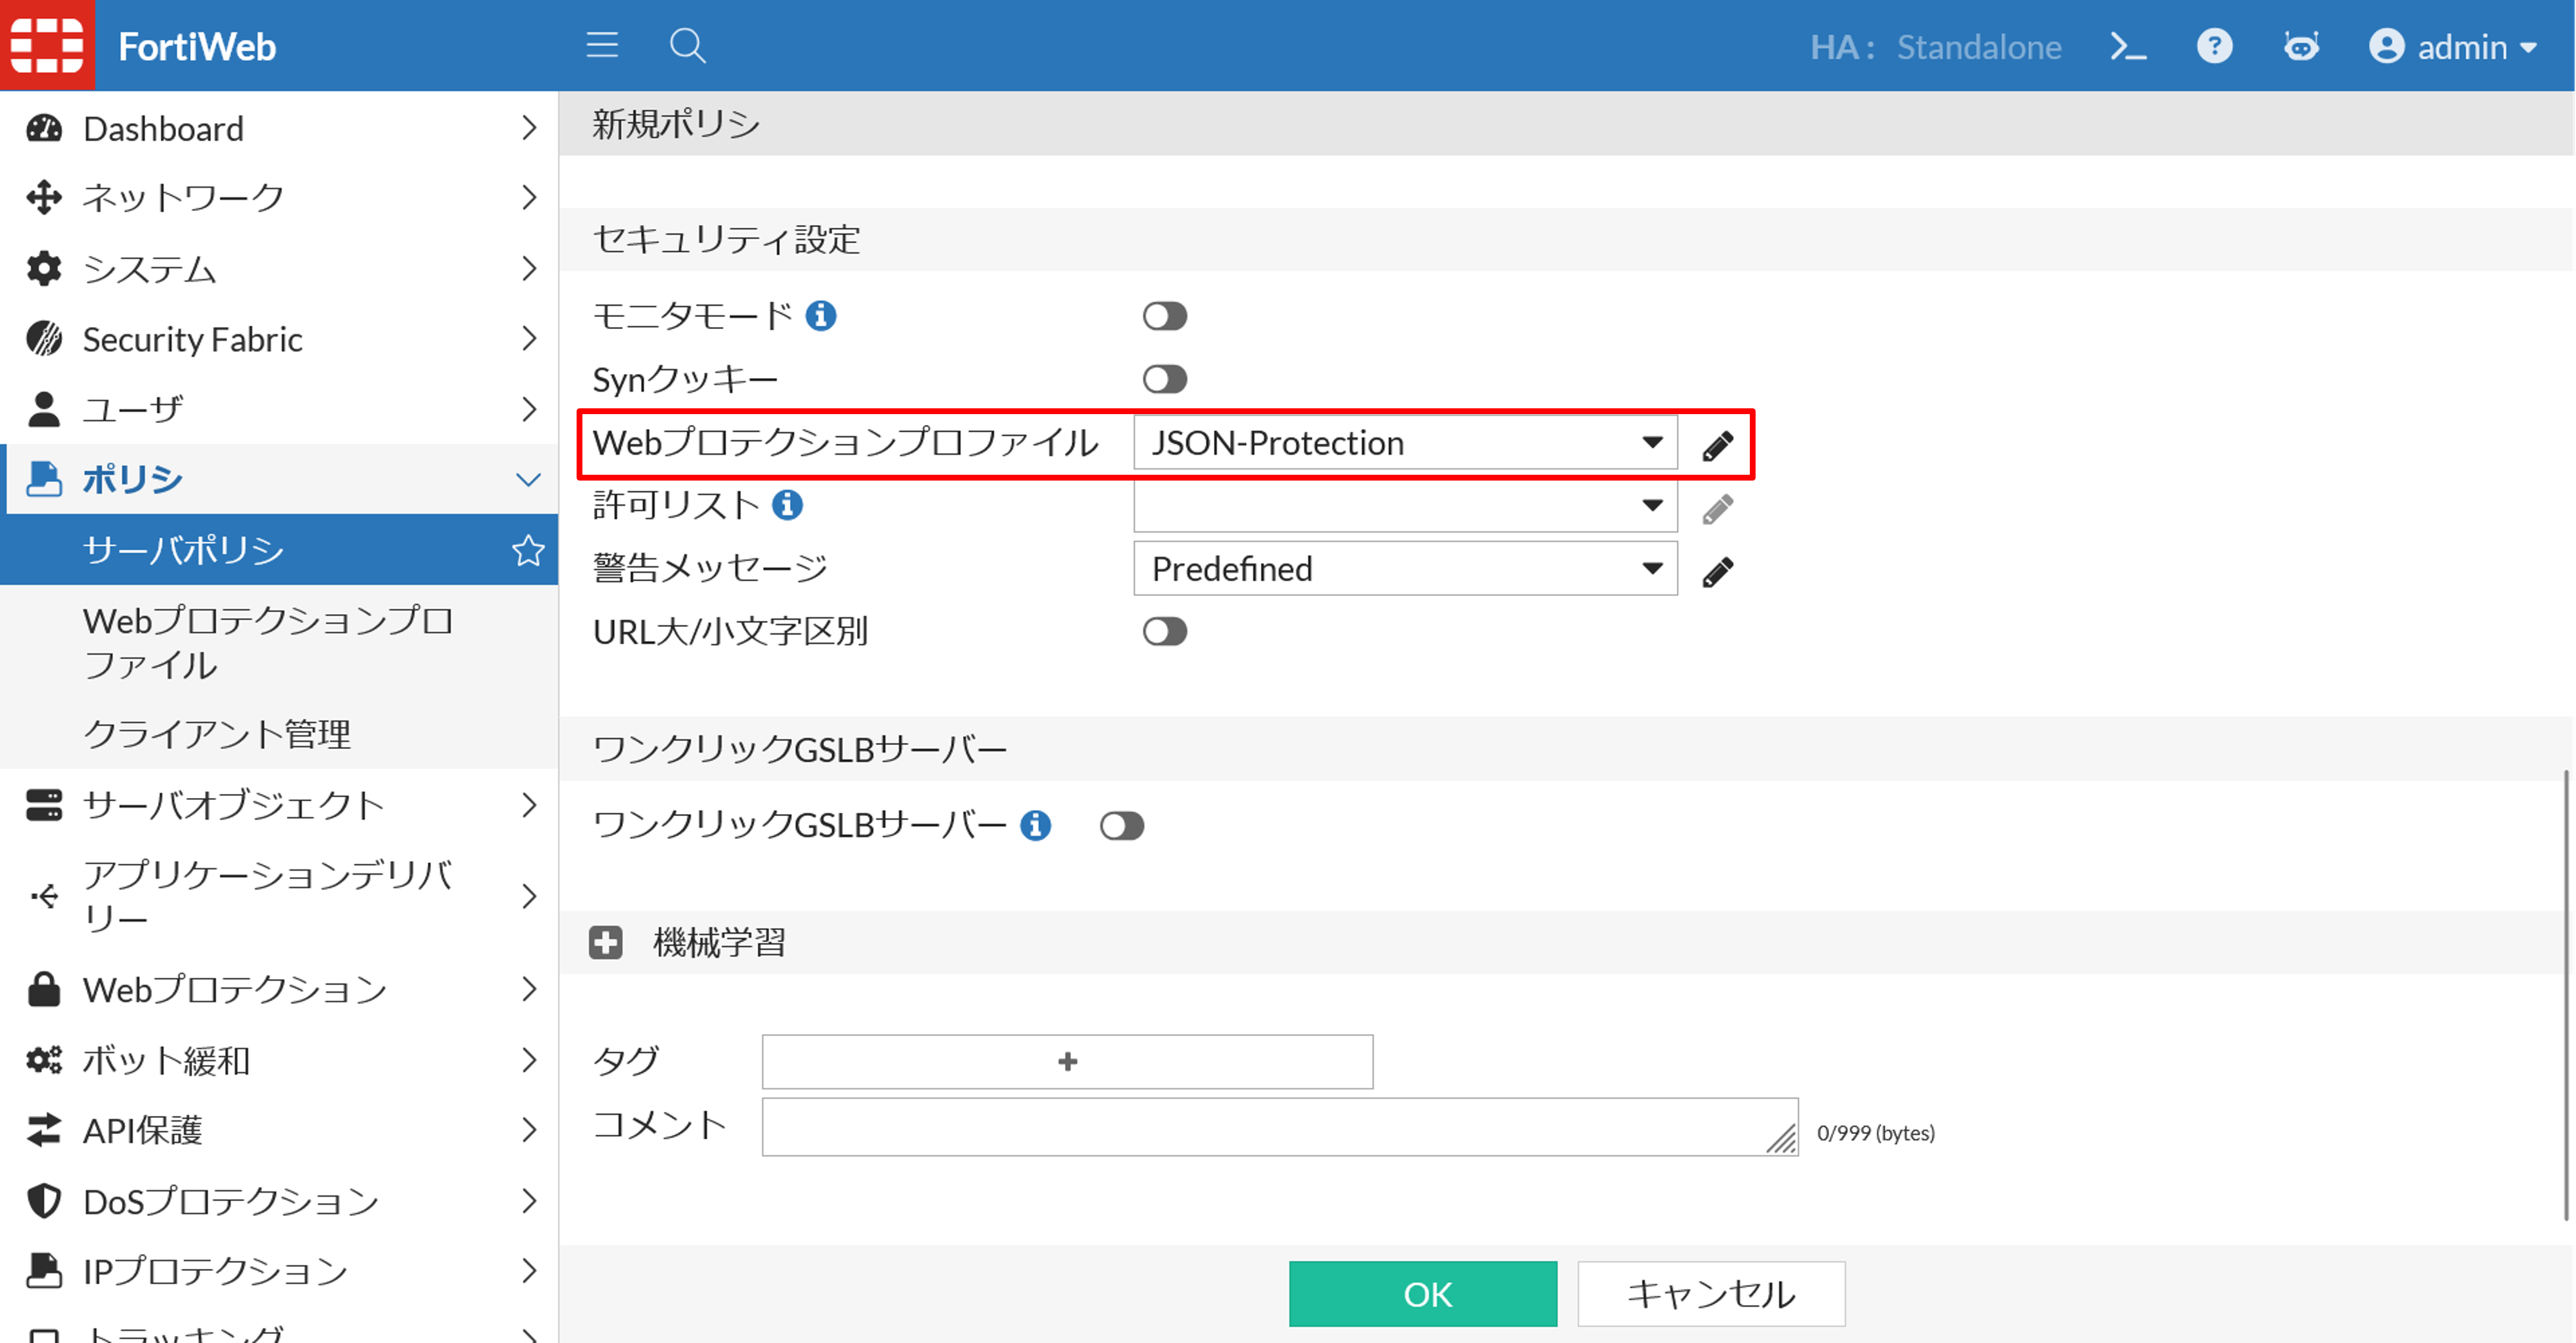Enable the ワンクリックGSLBサーバー switch
2576x1343 pixels.
coord(1122,825)
